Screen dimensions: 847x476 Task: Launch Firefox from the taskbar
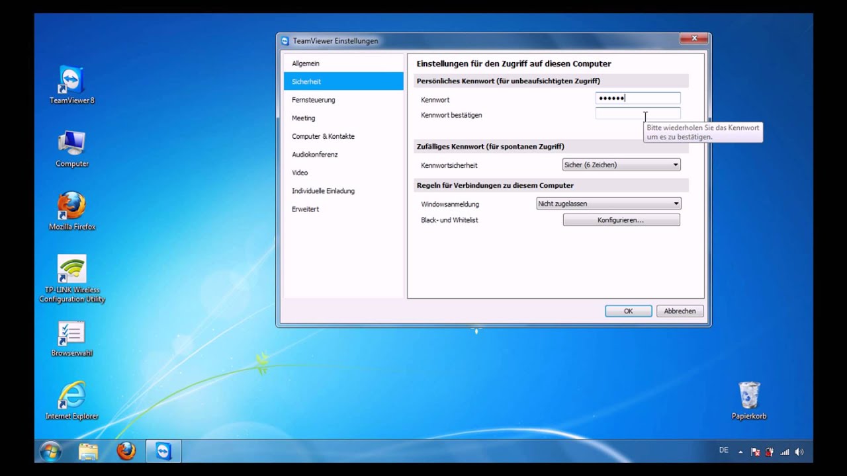[x=126, y=452]
